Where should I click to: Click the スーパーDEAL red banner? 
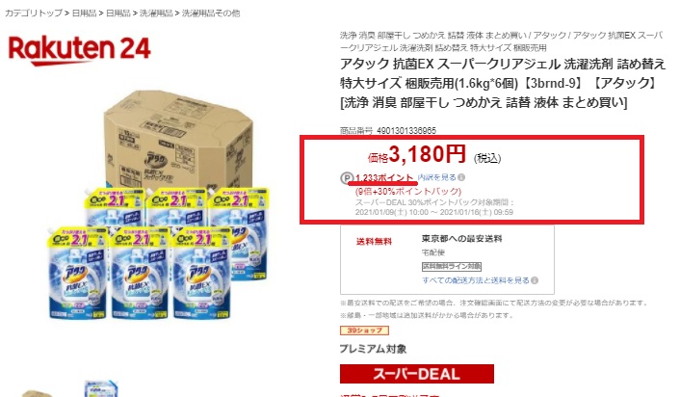[417, 374]
